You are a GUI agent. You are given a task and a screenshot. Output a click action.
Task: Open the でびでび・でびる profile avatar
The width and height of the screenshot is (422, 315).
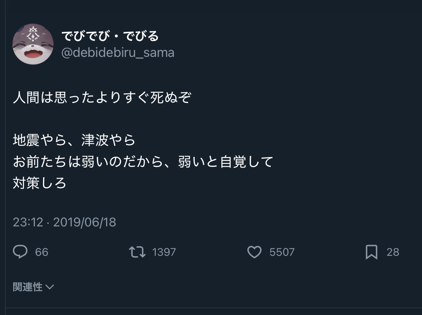[x=33, y=44]
